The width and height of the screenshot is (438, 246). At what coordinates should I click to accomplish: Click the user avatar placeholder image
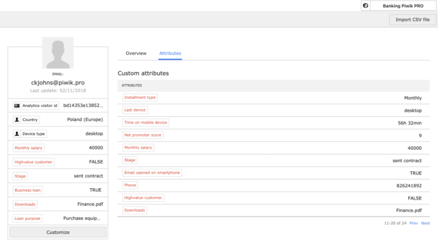(58, 52)
